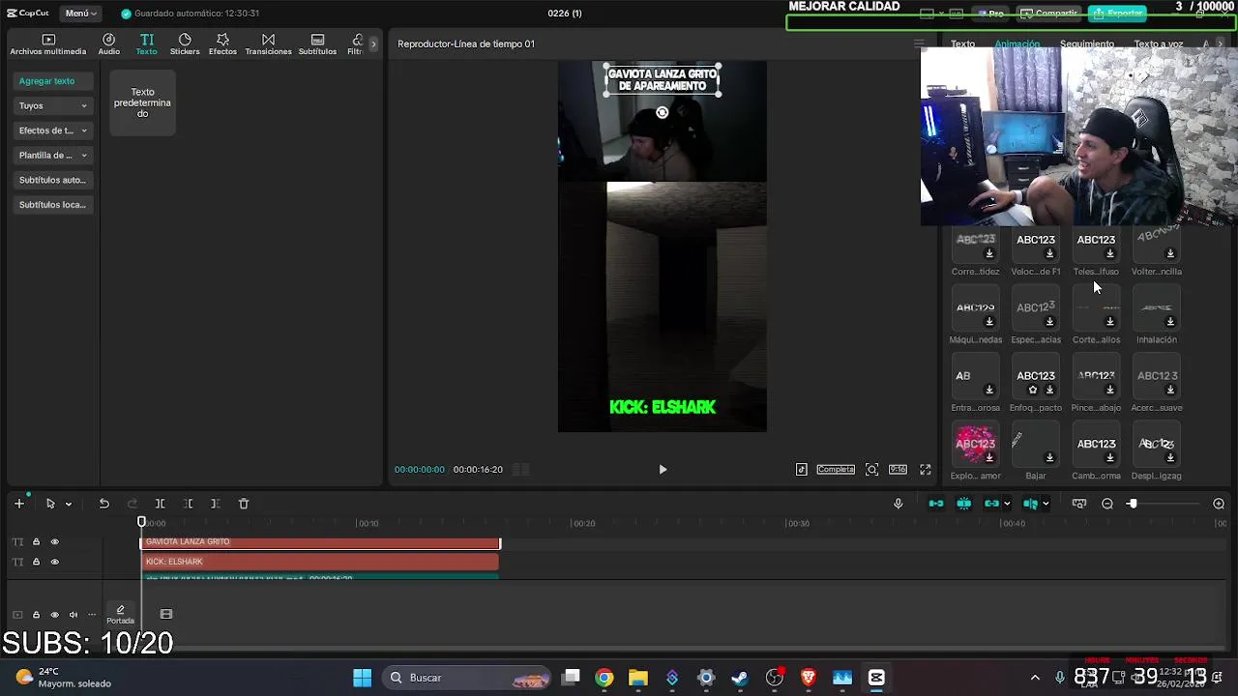The image size is (1238, 696).
Task: Open the Transiciones tab
Action: coord(268,44)
